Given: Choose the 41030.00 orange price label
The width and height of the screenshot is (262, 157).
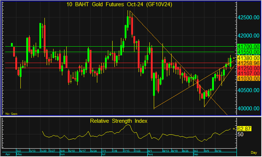Looking at the screenshot, I should pos(248,78).
